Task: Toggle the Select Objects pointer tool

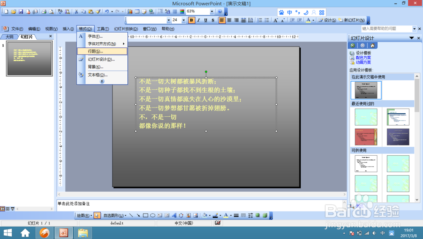Action: pos(97,215)
